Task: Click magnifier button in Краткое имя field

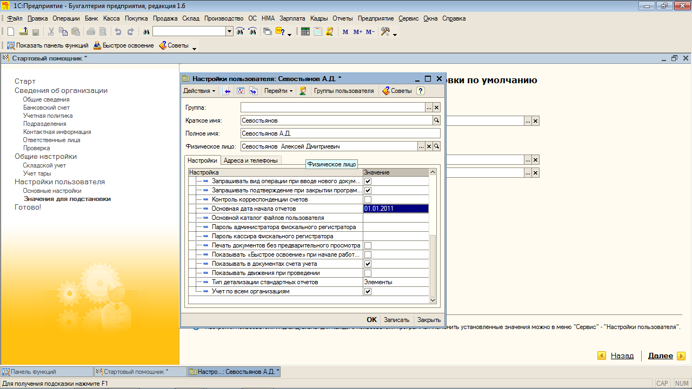Action: (437, 120)
